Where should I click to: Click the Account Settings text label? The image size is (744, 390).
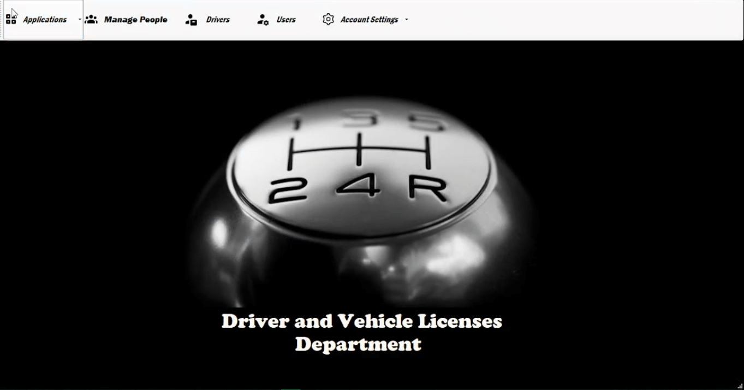[x=369, y=20]
